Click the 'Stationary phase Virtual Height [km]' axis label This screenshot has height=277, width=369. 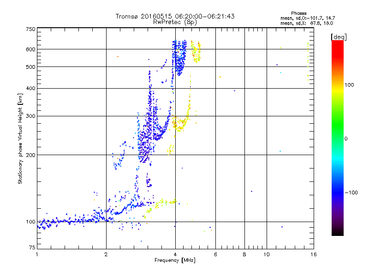pos(20,138)
